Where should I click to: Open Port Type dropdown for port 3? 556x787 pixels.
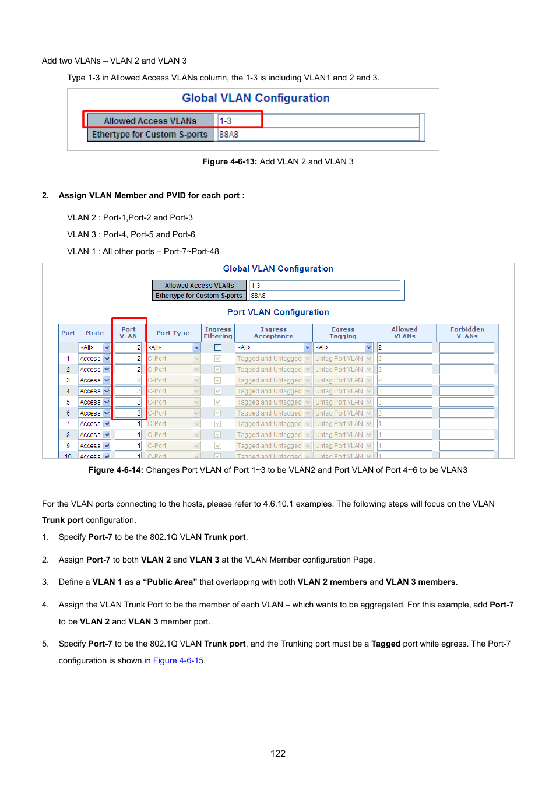click(x=173, y=380)
